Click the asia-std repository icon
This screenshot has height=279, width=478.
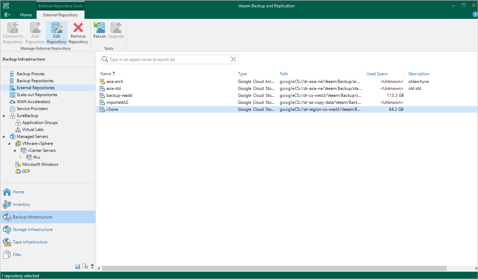(102, 88)
